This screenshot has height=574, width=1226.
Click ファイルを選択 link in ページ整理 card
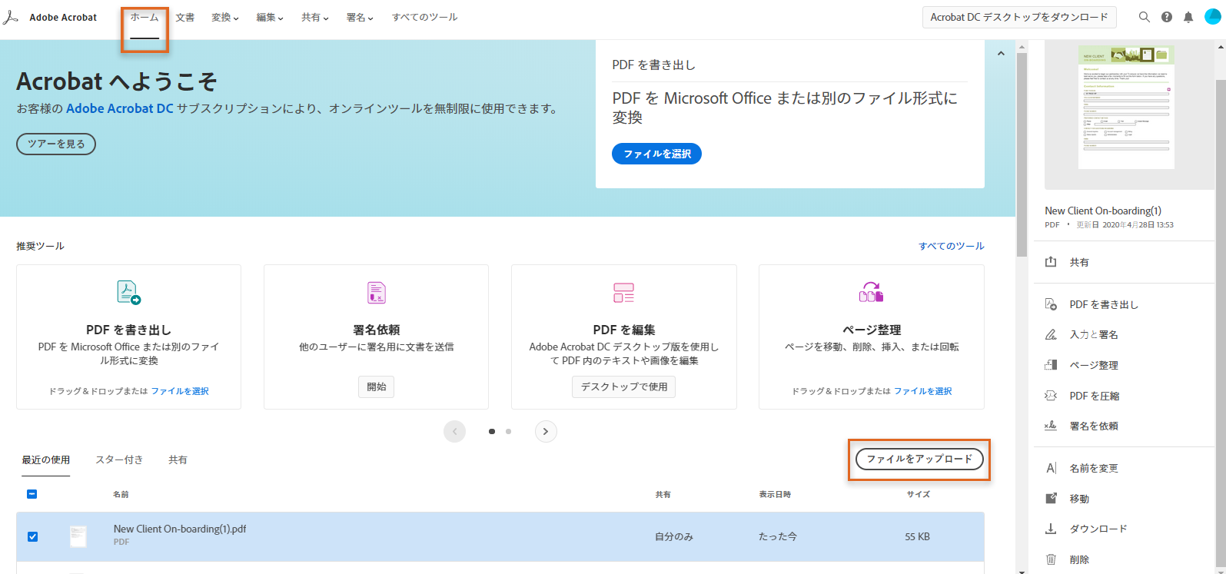[923, 391]
